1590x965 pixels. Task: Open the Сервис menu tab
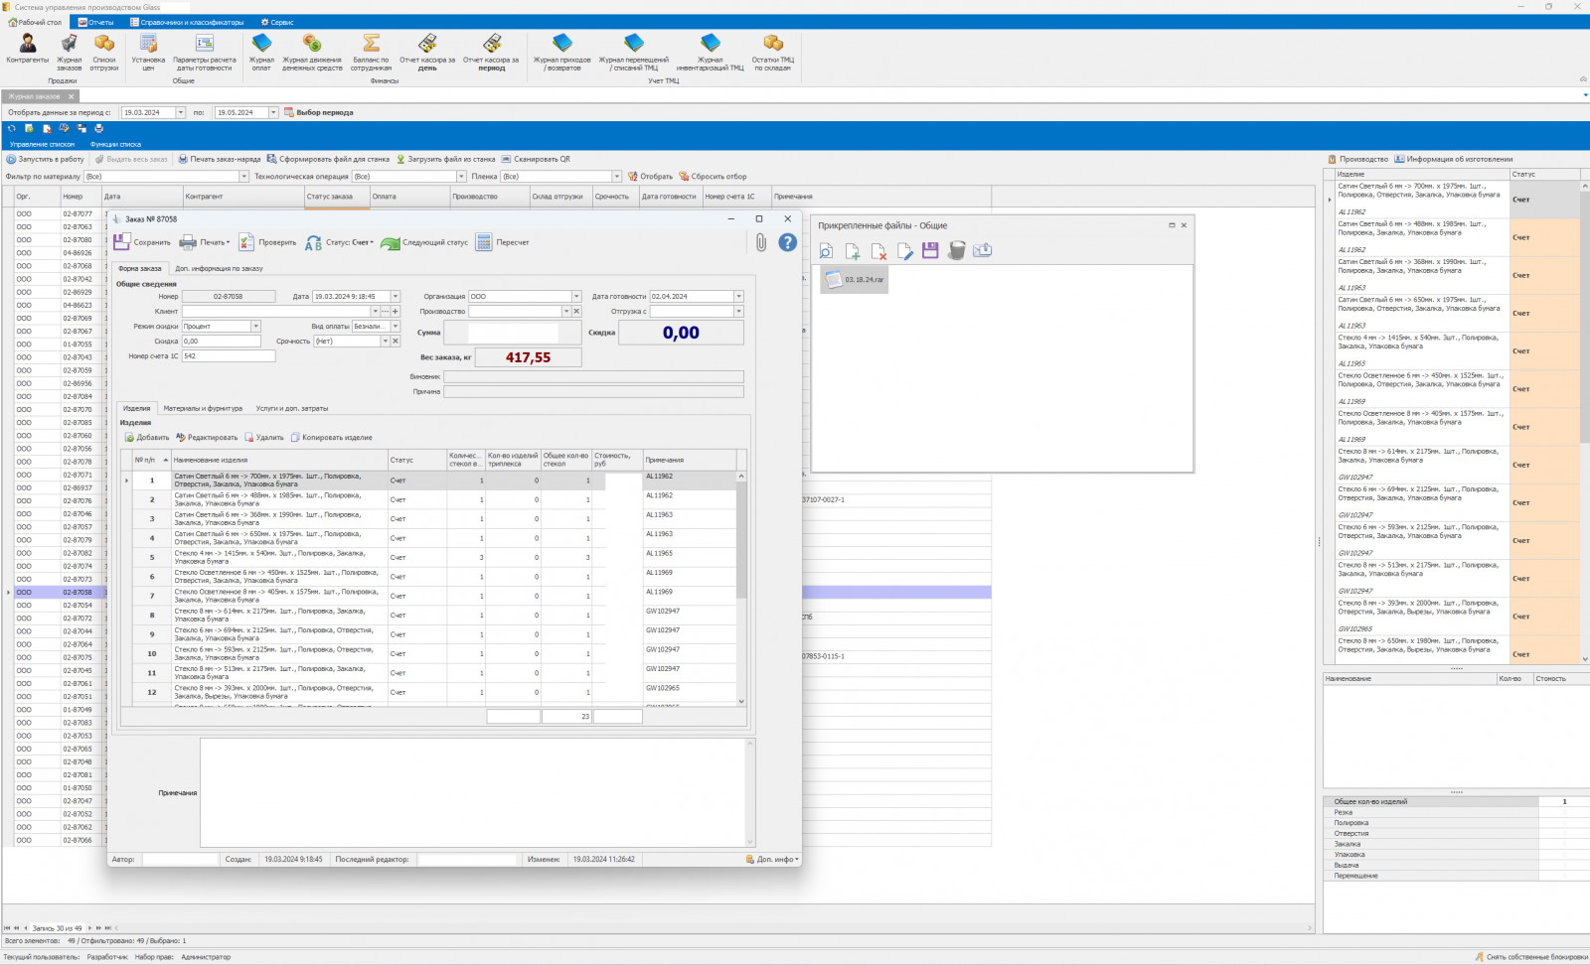point(277,22)
